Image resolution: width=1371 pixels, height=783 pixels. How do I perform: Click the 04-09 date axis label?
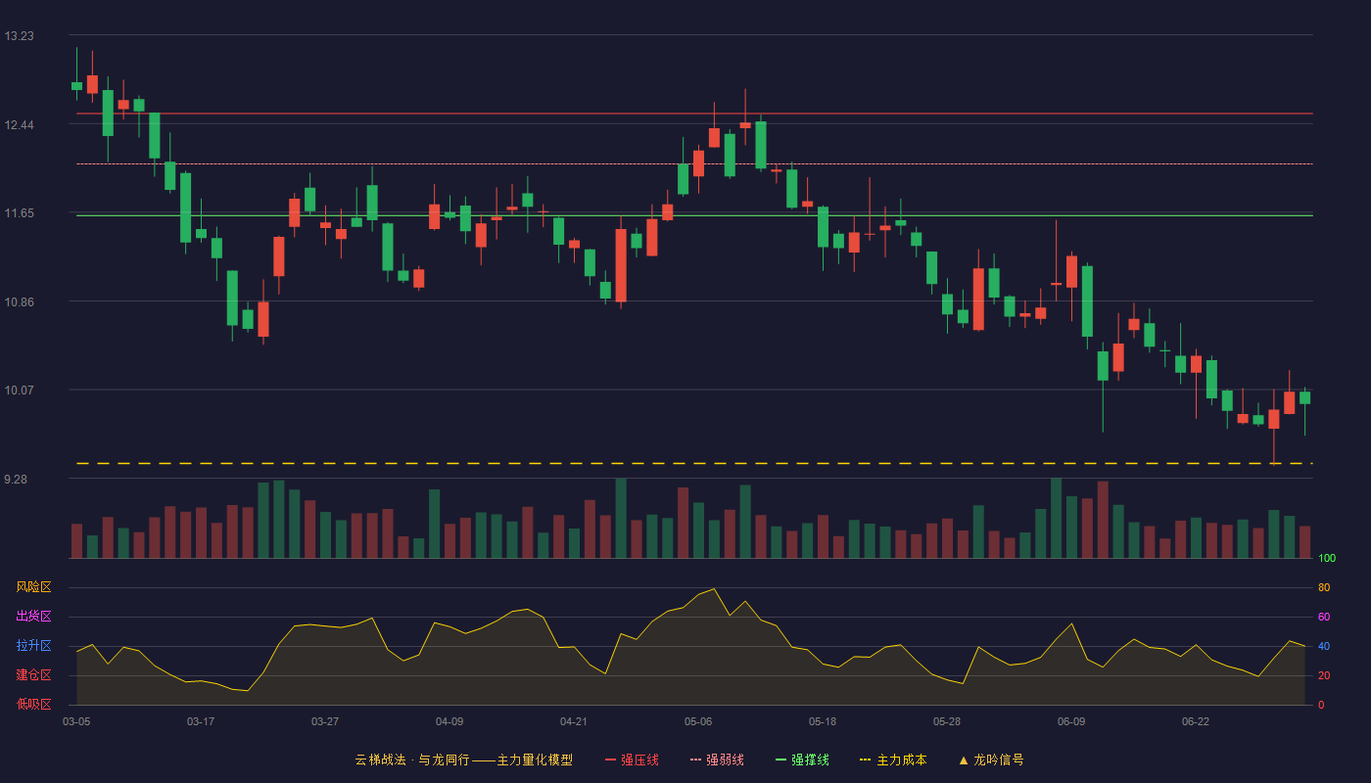point(449,721)
